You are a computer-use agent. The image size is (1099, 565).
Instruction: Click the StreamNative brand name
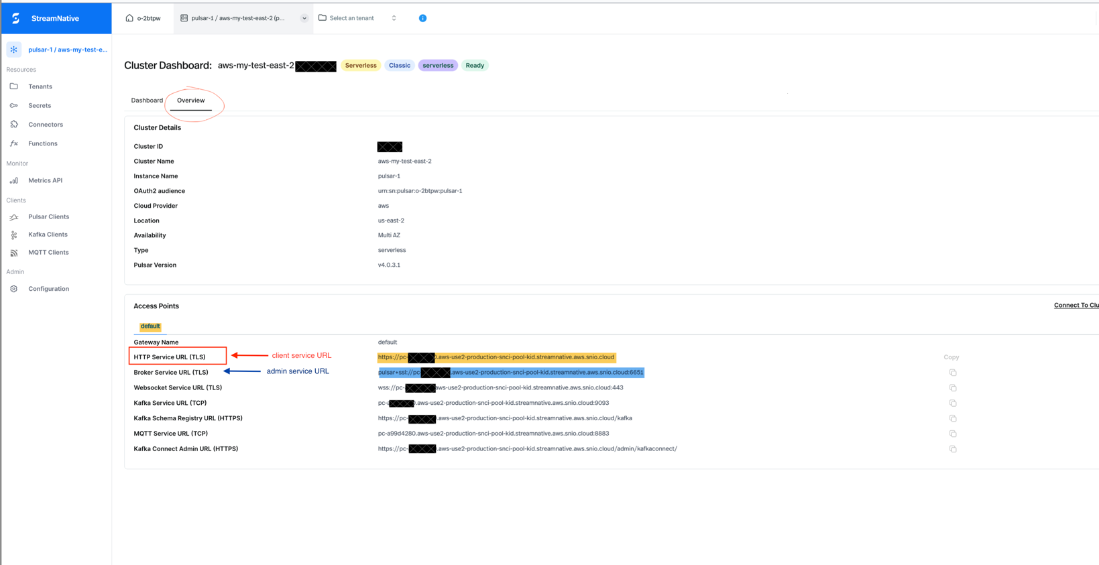click(55, 19)
